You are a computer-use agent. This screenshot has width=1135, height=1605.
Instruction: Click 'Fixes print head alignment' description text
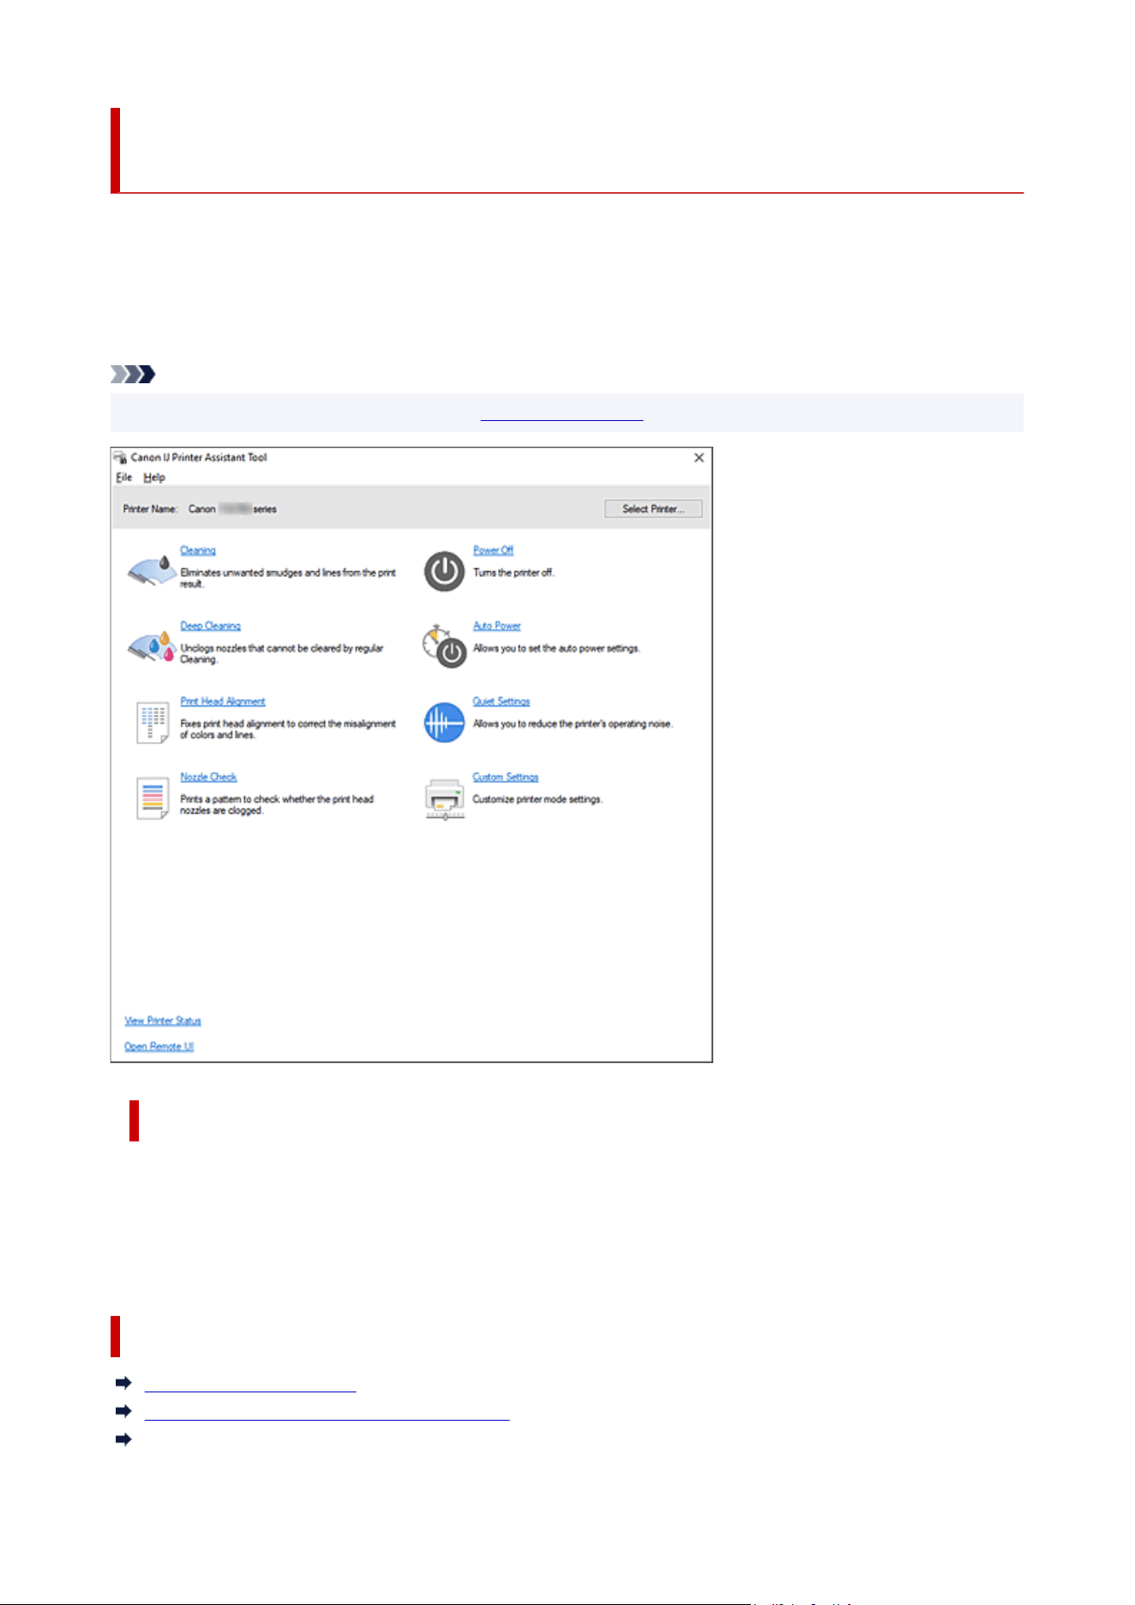coord(288,729)
